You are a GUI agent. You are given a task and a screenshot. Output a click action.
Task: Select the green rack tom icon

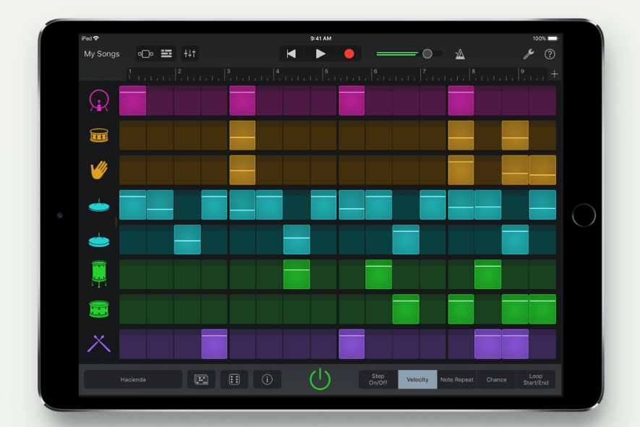(x=99, y=309)
